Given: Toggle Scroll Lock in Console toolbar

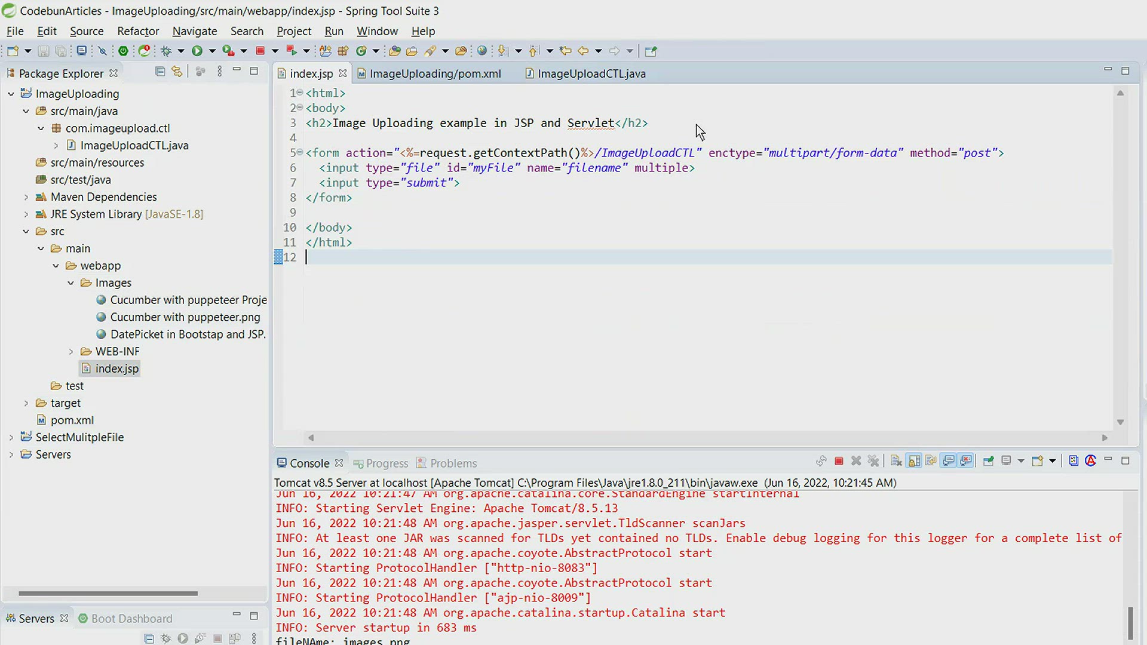Looking at the screenshot, I should pos(914,461).
